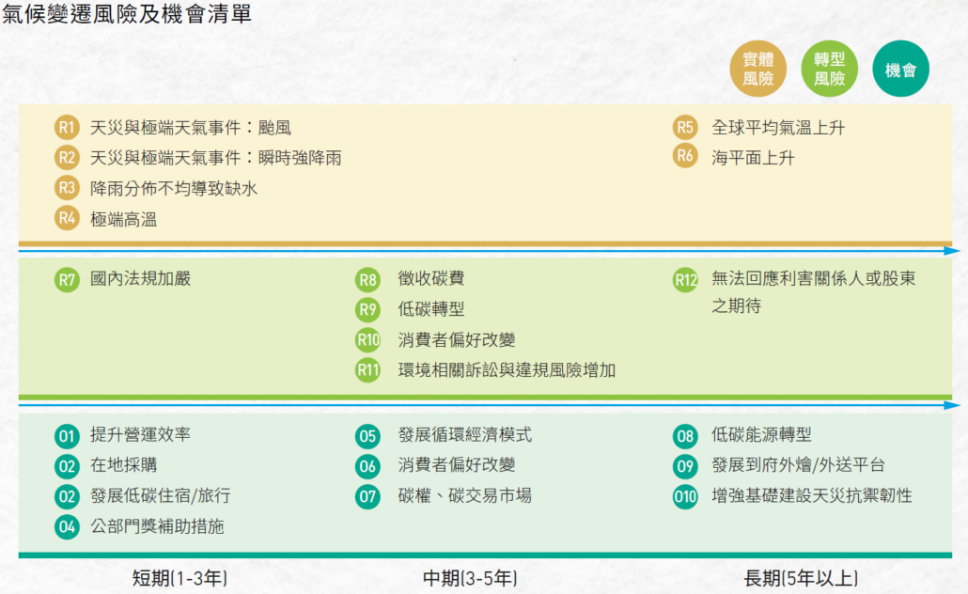The width and height of the screenshot is (968, 594).
Task: Click the 增強基礎建設天災抗禦韌性 text
Action: 812,495
